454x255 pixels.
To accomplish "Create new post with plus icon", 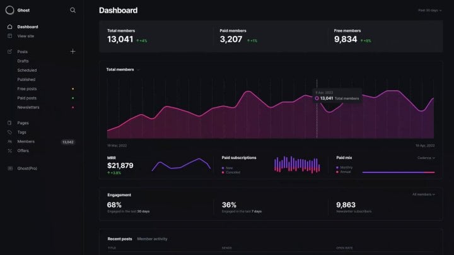I will (x=73, y=52).
